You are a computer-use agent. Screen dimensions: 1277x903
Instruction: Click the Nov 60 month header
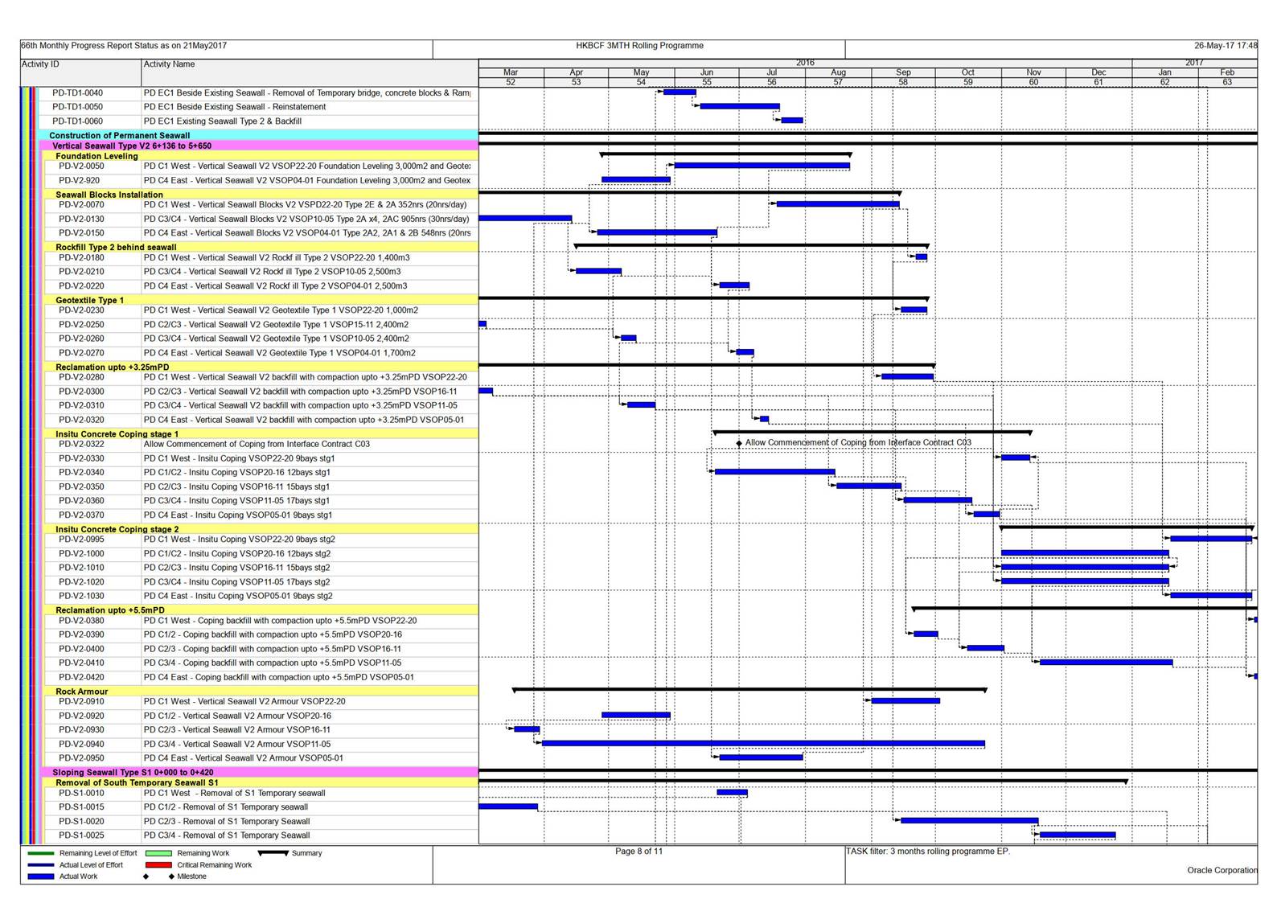click(x=1033, y=77)
